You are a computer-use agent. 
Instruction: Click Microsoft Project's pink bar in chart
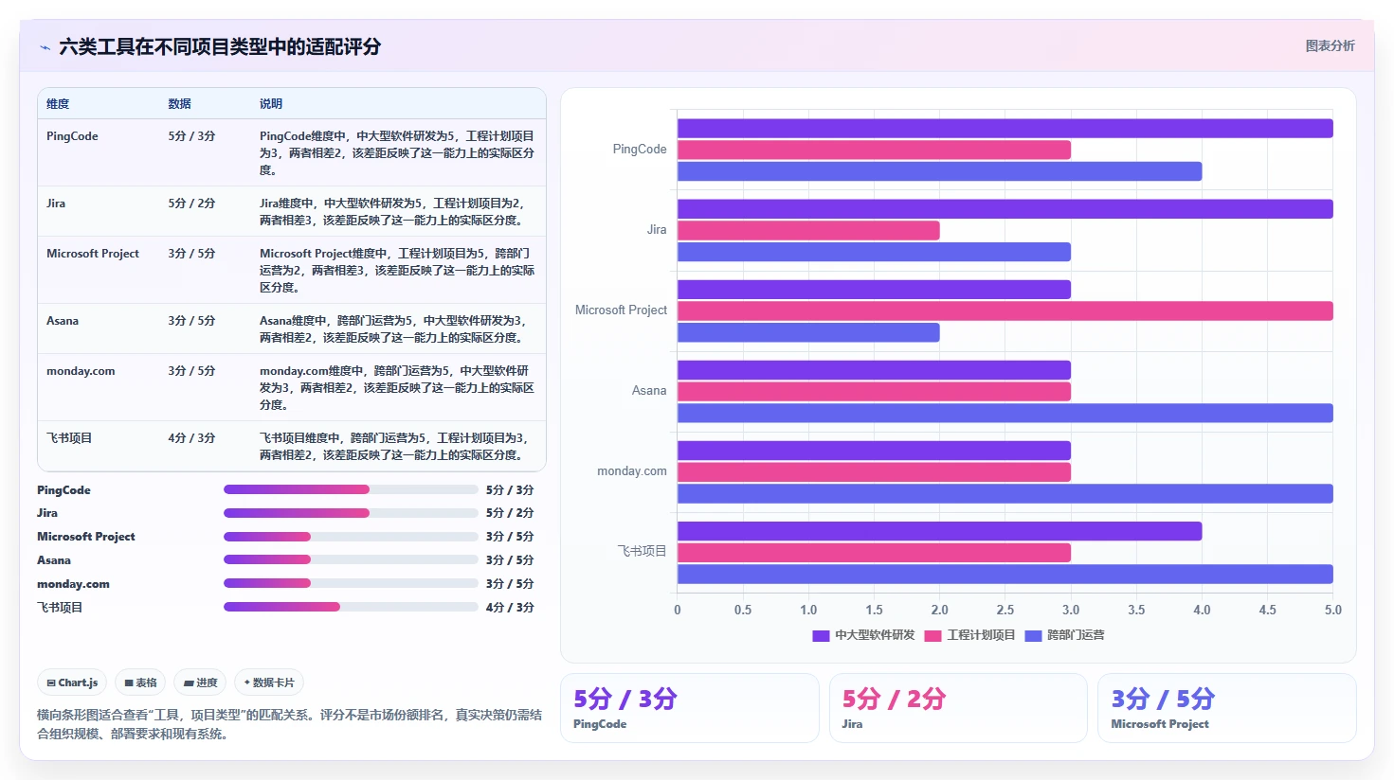(1005, 311)
